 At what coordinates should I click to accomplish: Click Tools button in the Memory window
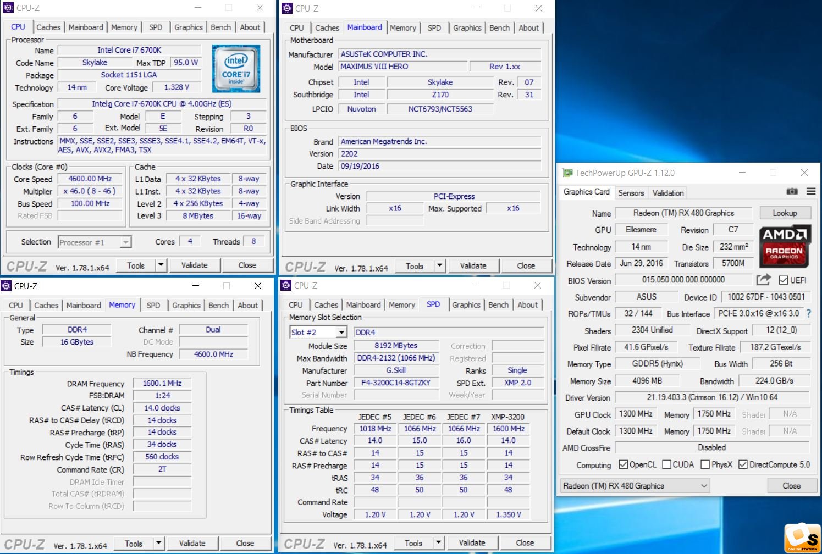134,544
